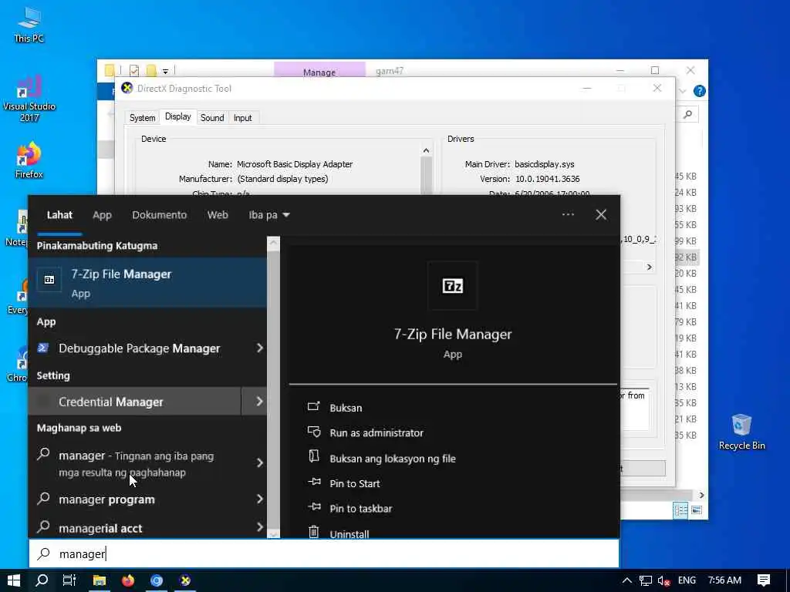This screenshot has width=790, height=592.
Task: Click taskbar Search magnifier icon
Action: click(42, 580)
